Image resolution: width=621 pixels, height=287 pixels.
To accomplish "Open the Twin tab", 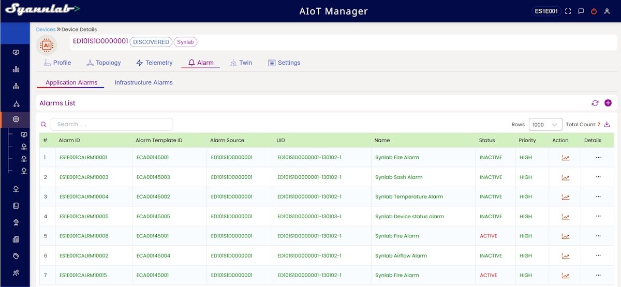I will click(x=241, y=63).
